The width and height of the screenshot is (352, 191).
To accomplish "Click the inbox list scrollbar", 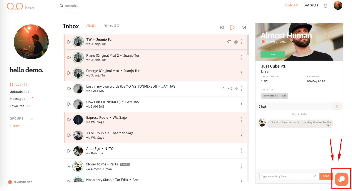I will click(248, 45).
